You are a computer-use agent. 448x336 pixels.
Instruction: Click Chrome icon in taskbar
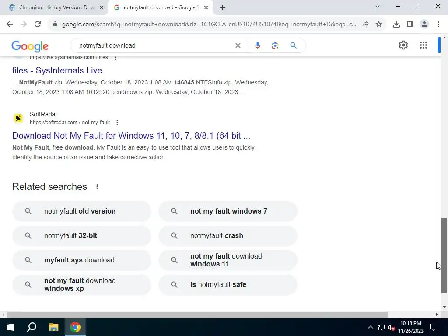[75, 327]
